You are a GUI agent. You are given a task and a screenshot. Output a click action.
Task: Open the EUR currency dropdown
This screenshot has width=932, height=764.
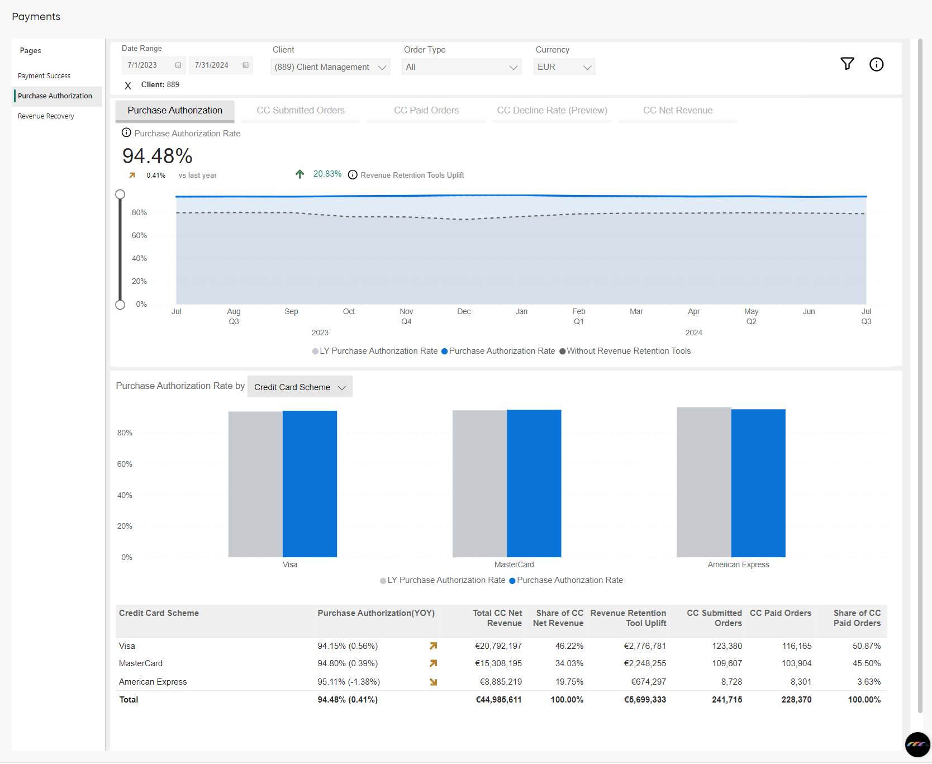(564, 67)
